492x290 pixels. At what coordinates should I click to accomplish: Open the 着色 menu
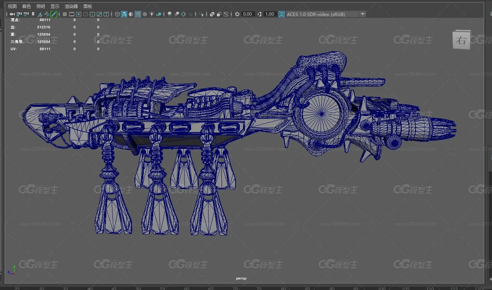[x=27, y=6]
